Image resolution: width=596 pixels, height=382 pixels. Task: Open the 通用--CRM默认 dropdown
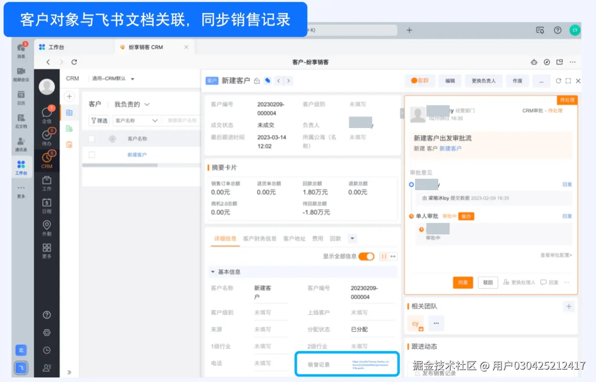click(111, 78)
